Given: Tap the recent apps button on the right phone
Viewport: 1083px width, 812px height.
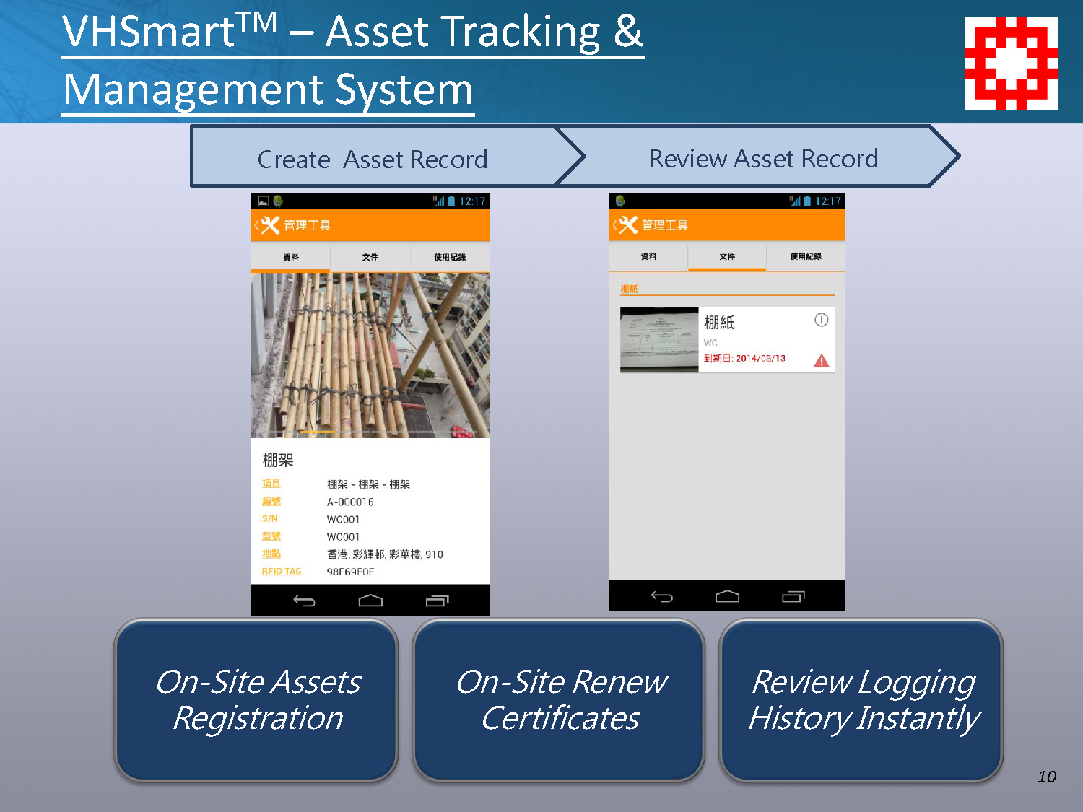Looking at the screenshot, I should point(793,596).
